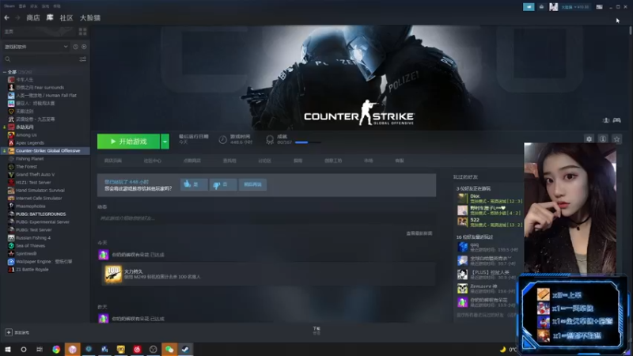Open the 社区 community section
The height and width of the screenshot is (356, 633).
(x=66, y=17)
